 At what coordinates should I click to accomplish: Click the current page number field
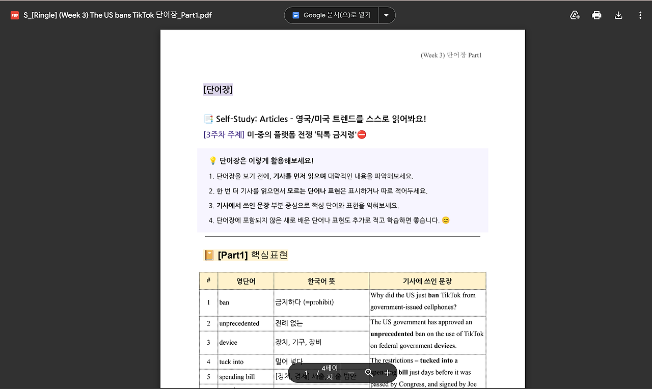[x=306, y=373]
